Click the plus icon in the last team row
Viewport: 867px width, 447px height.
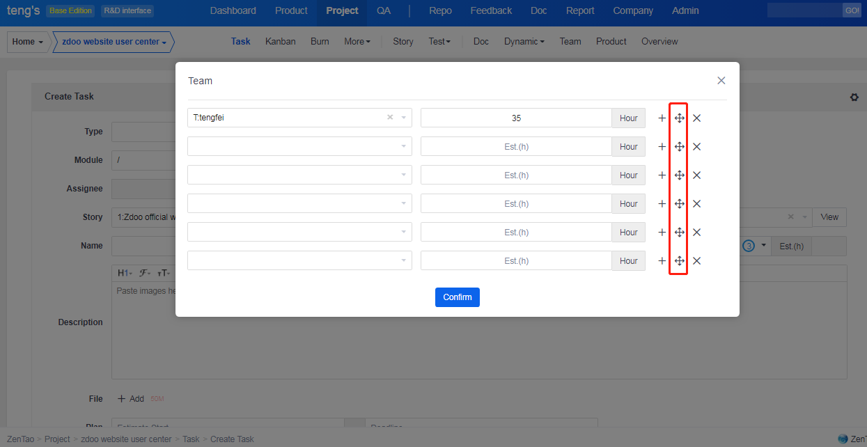662,261
